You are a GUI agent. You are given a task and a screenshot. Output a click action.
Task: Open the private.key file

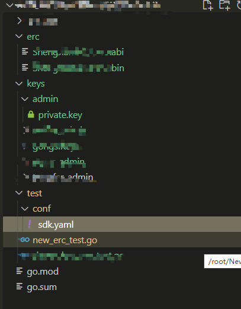pos(60,115)
